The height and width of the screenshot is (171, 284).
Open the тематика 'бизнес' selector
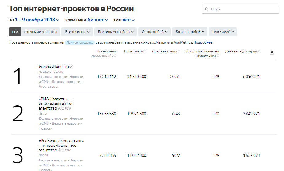[98, 20]
